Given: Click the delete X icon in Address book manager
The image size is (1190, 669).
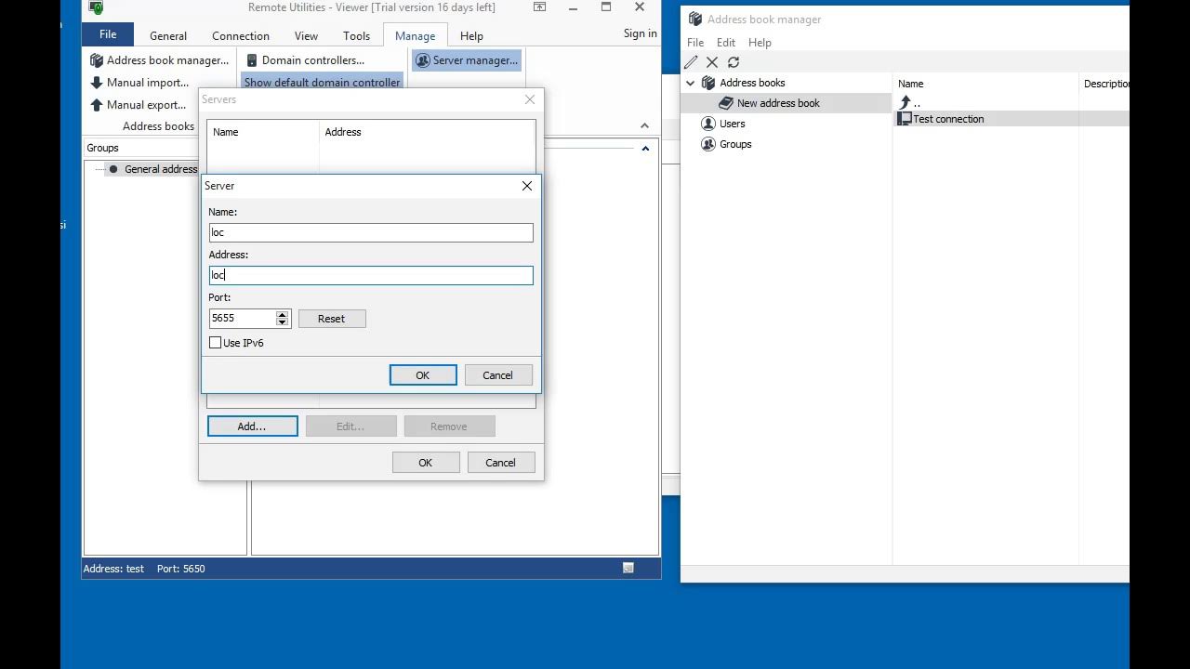Looking at the screenshot, I should pos(712,62).
